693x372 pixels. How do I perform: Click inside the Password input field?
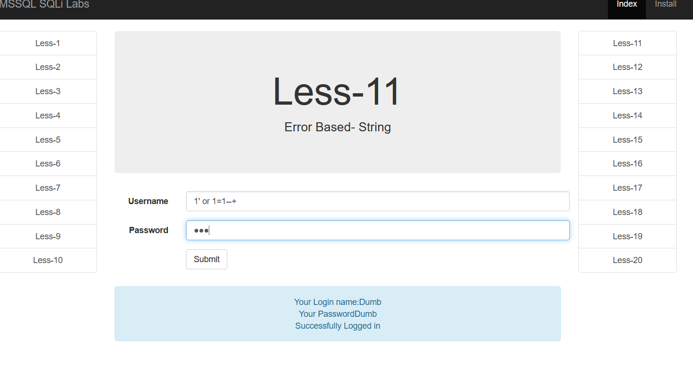coord(377,230)
